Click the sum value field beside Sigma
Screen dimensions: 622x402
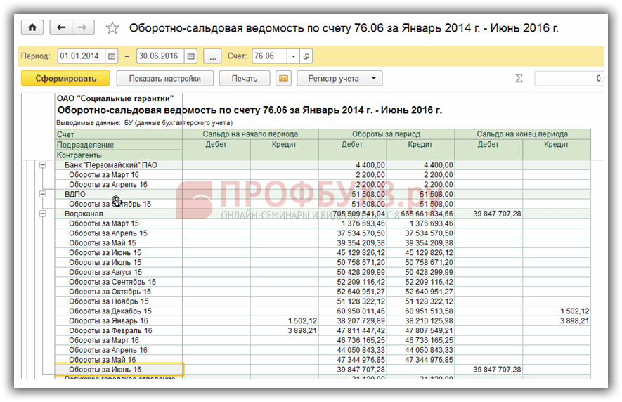coord(569,79)
